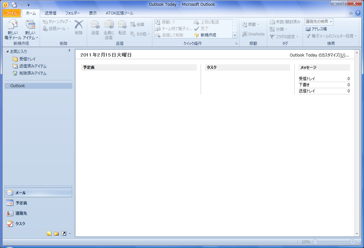
Task: Open the Address Book (アドレス帳)
Action: (317, 29)
